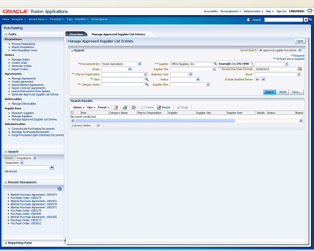Open the Supplier Item dropdown

tap(208, 85)
